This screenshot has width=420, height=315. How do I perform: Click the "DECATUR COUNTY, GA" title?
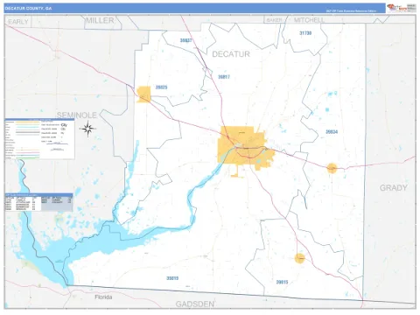(28, 9)
